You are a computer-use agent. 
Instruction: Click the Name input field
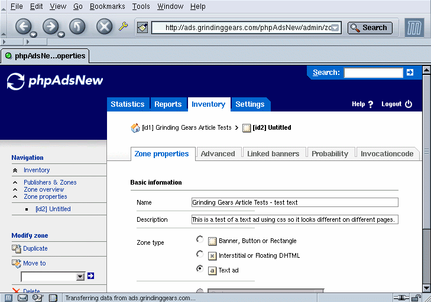[294, 202]
